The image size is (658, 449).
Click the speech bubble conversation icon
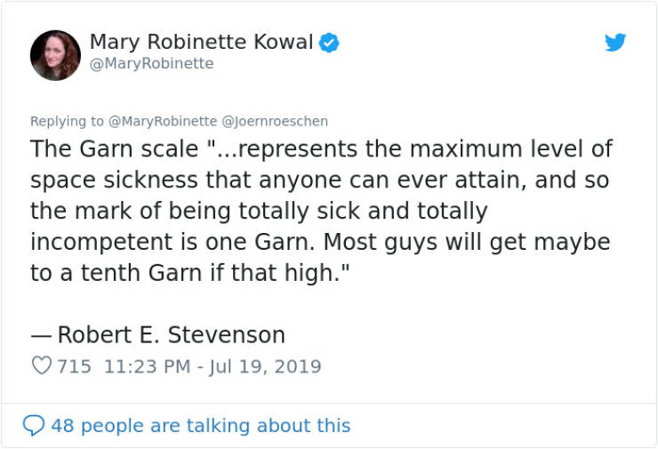coord(34,426)
